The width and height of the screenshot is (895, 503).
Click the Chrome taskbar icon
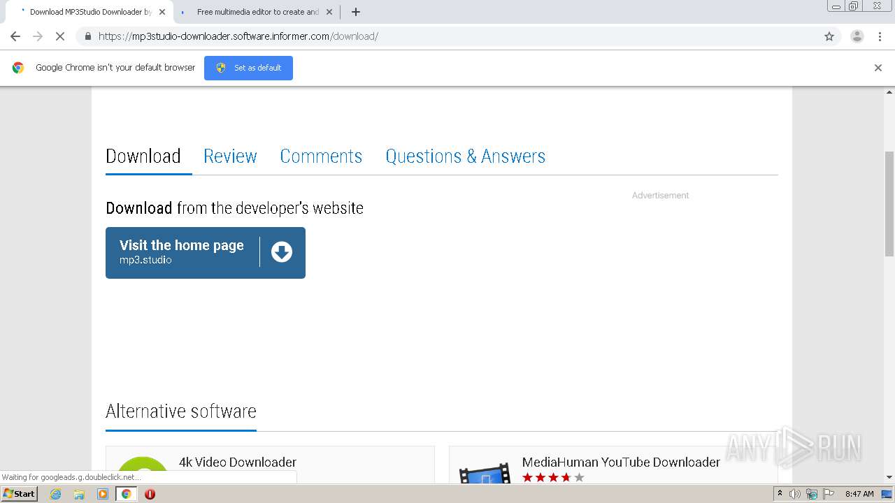click(127, 494)
